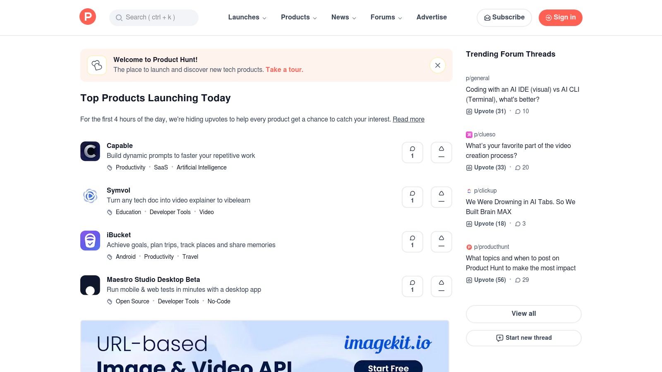Focus the Search field

coord(154,17)
